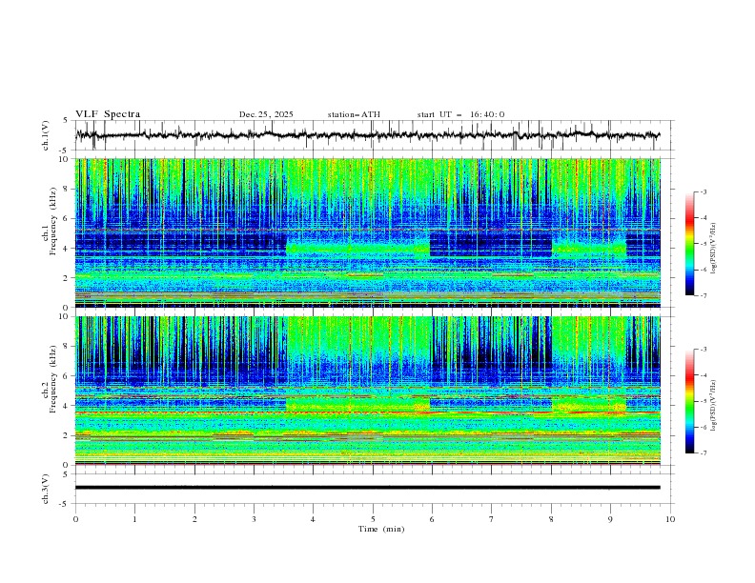The height and width of the screenshot is (583, 755).
Task: Click the -4 tick on lower colorbar
Action: point(703,375)
